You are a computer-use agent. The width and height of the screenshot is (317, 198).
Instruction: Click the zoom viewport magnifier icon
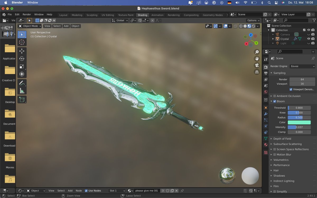pyautogui.click(x=257, y=52)
